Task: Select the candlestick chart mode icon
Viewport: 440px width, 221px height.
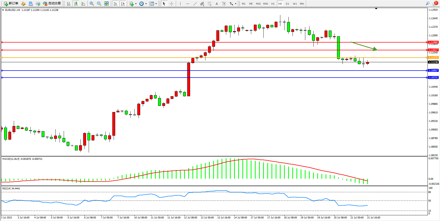Action: (x=76, y=4)
